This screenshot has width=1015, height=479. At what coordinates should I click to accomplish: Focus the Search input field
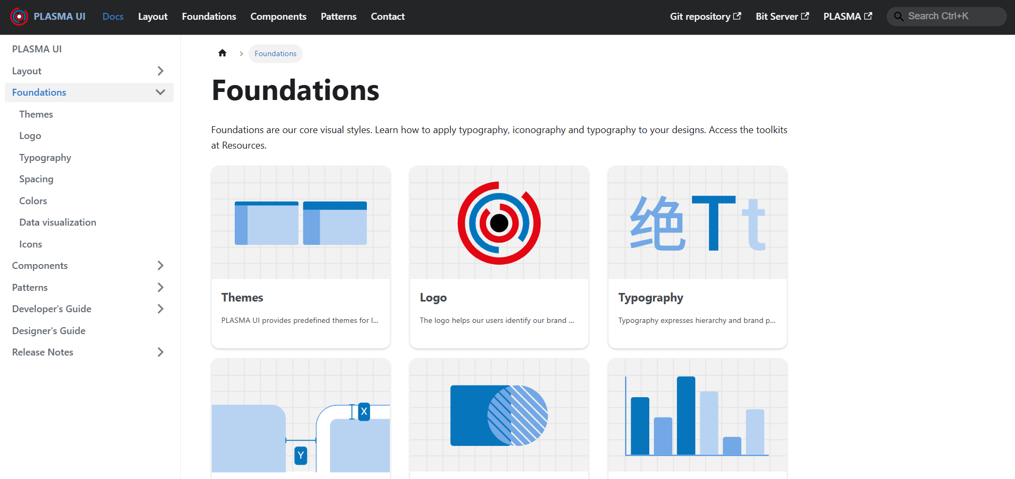947,17
